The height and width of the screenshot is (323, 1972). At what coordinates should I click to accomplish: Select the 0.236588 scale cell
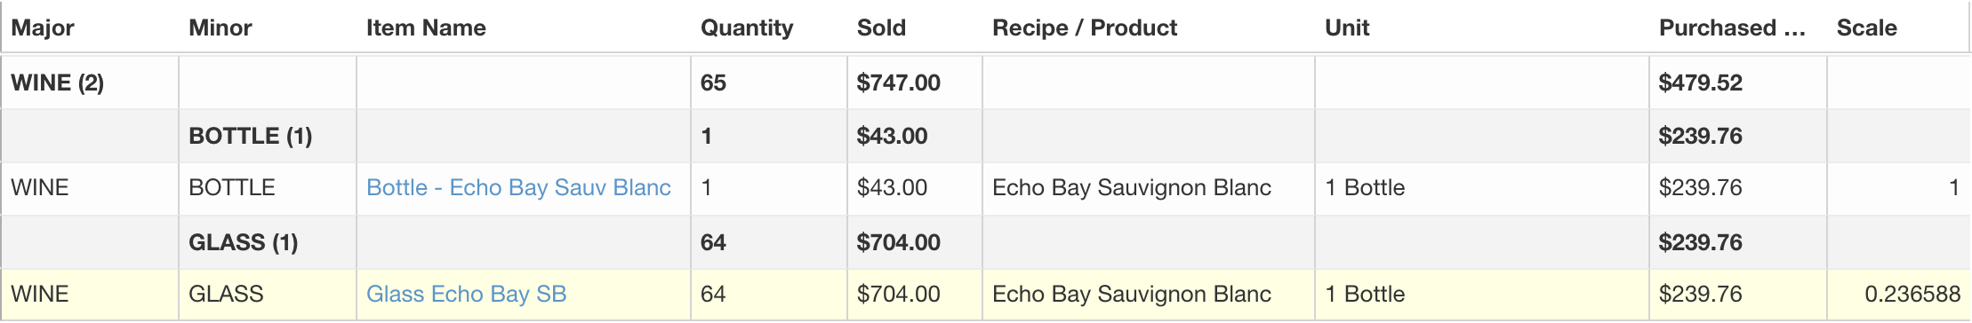point(1898,295)
